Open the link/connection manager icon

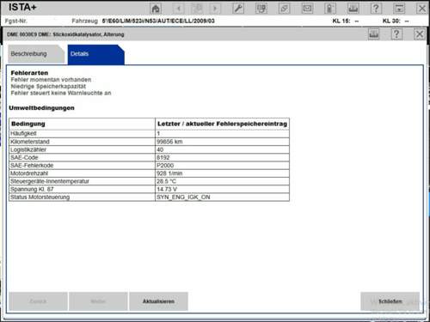point(284,9)
